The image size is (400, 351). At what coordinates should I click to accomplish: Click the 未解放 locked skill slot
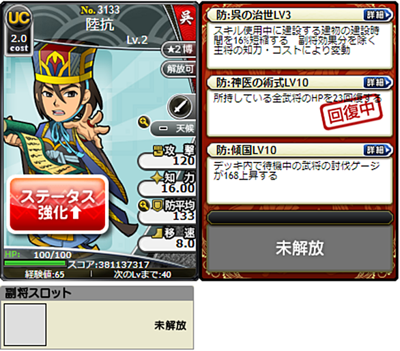pos(300,248)
